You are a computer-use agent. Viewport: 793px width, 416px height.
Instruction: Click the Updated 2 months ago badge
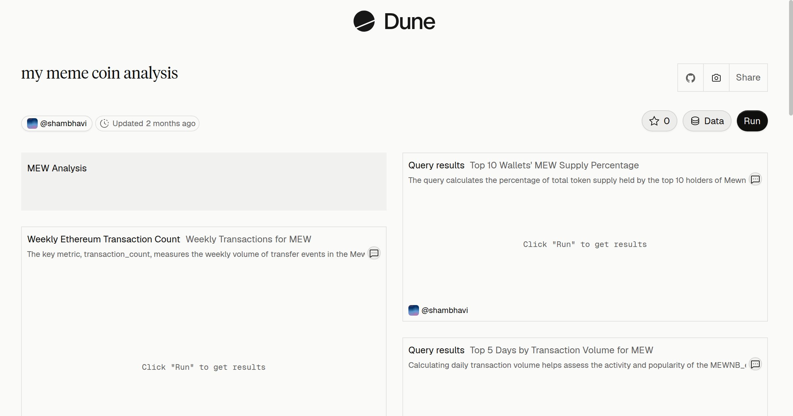[x=147, y=123]
